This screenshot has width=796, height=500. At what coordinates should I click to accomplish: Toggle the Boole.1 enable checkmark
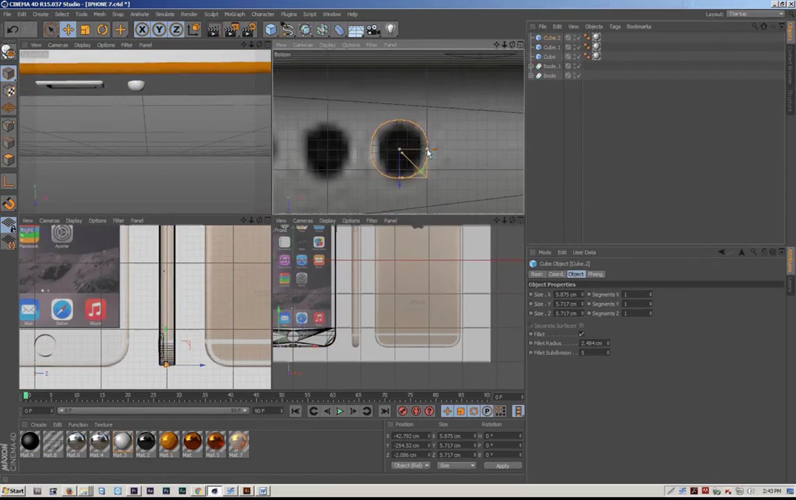point(579,66)
